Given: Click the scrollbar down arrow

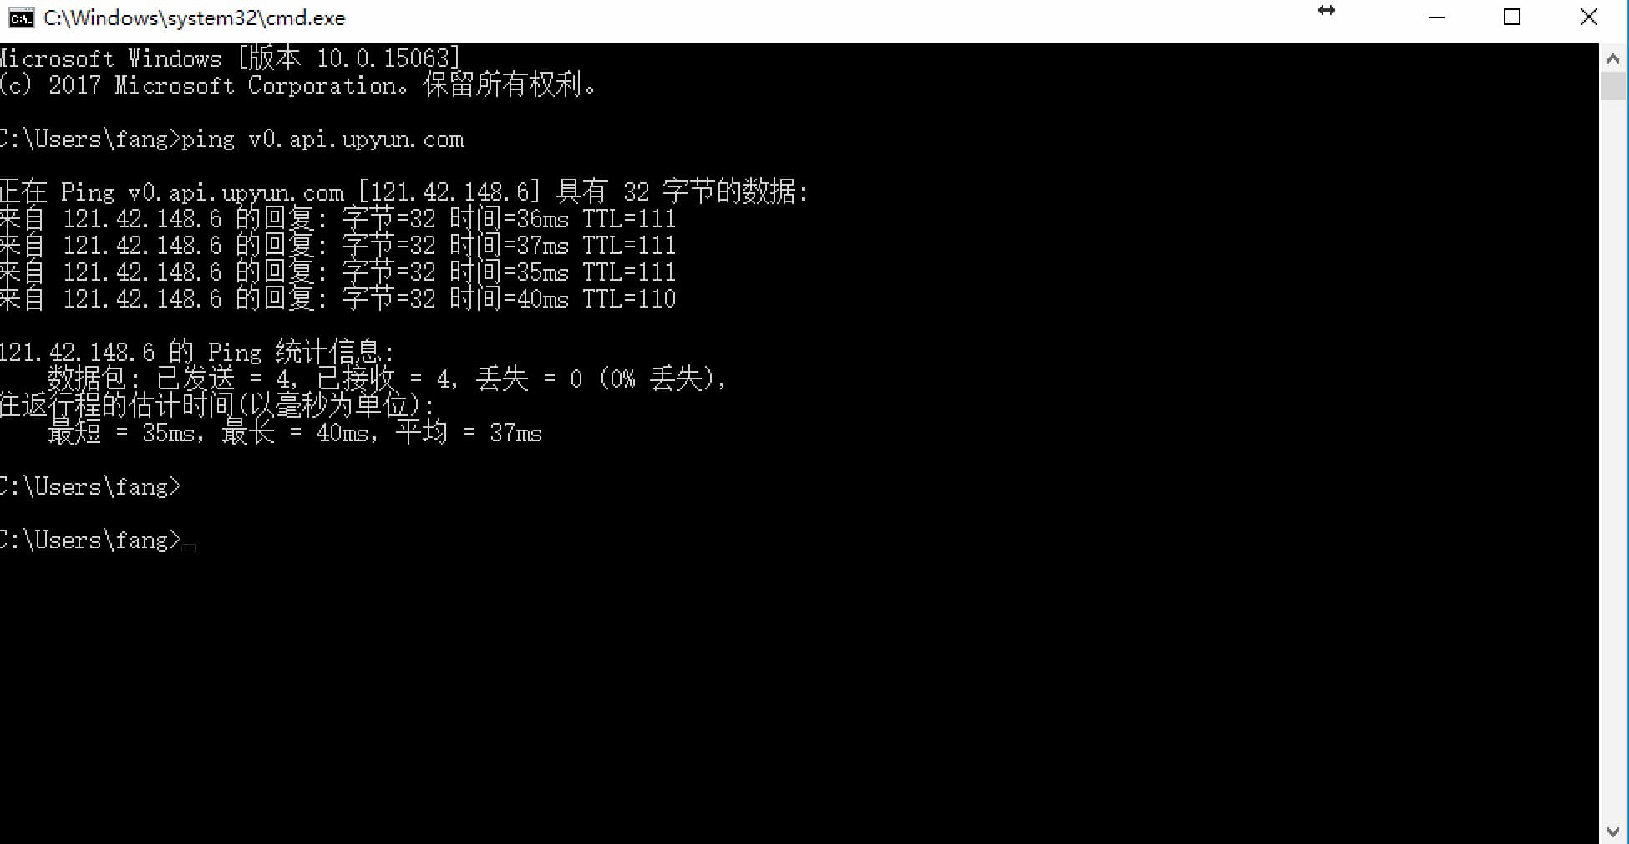Looking at the screenshot, I should 1613,831.
